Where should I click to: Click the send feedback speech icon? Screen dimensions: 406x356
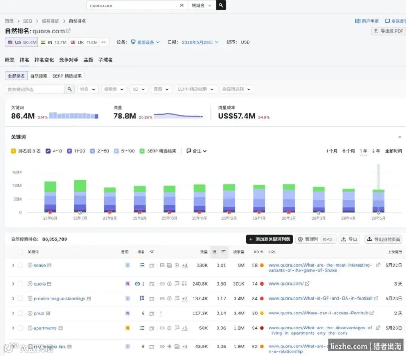click(388, 21)
